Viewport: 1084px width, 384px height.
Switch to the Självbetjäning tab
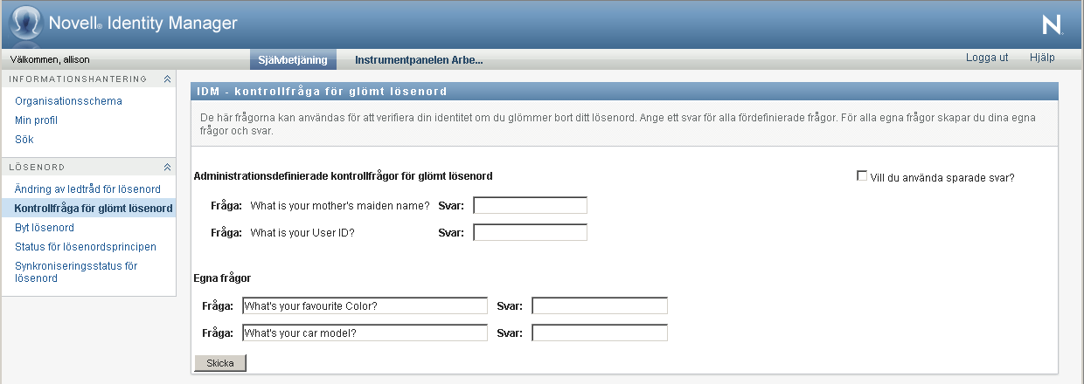[x=293, y=60]
